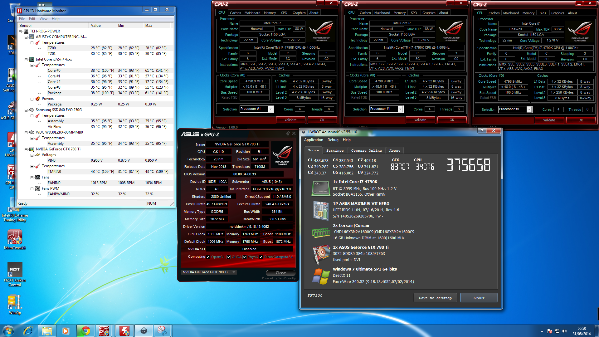This screenshot has height=337, width=599.
Task: Click Save to desktop button
Action: pos(435,298)
